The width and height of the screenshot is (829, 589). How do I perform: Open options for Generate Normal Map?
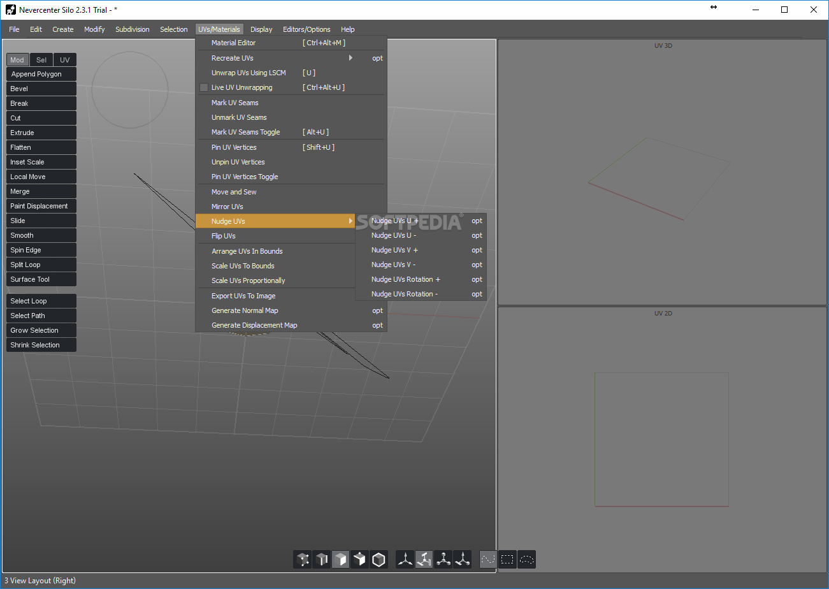pos(378,310)
